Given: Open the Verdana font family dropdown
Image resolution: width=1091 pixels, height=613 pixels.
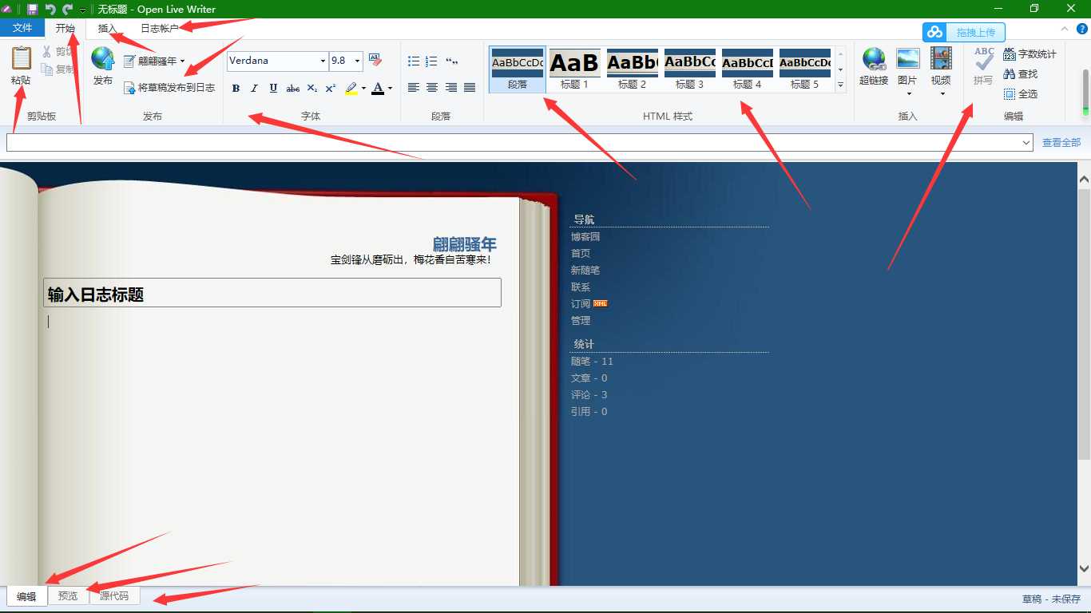Looking at the screenshot, I should [x=323, y=61].
